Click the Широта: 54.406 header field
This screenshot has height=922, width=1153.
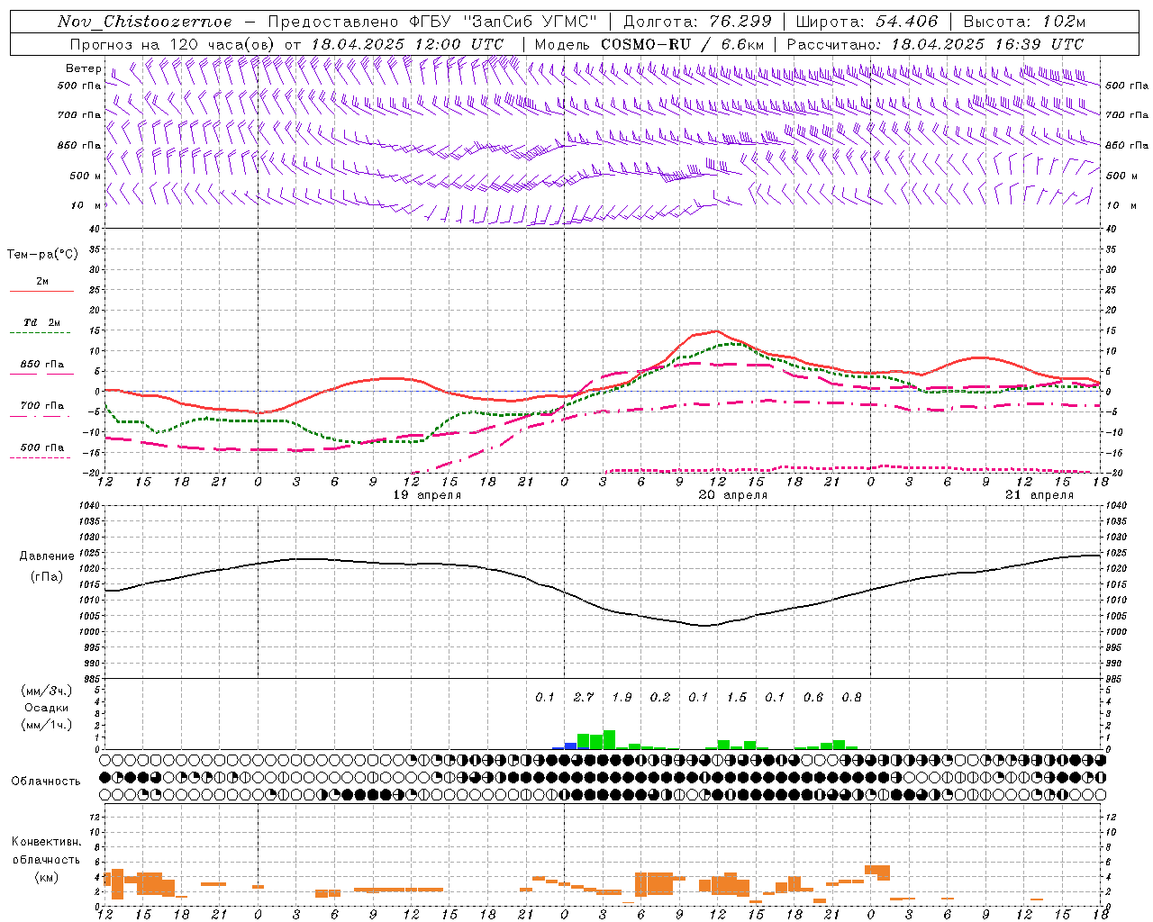tap(867, 22)
